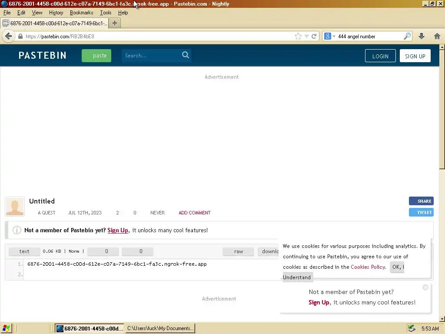Open the Bookmarks menu
The image size is (445, 334).
pyautogui.click(x=81, y=13)
